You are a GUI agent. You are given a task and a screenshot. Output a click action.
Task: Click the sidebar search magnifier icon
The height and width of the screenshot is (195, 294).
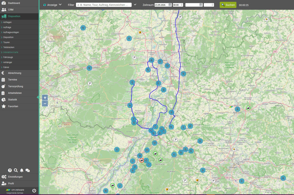tap(16, 170)
